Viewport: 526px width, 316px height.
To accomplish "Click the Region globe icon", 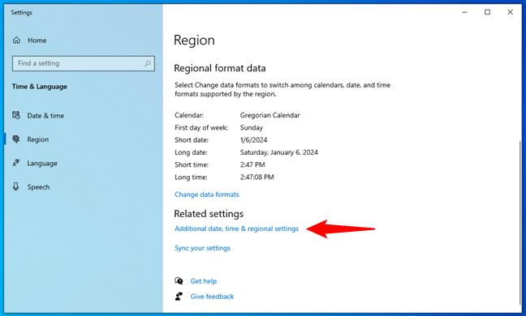I will coord(16,139).
